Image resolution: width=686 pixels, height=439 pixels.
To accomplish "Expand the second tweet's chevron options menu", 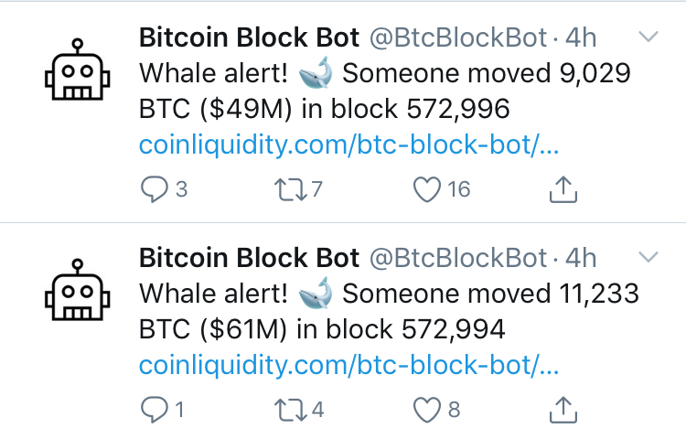I will click(648, 257).
